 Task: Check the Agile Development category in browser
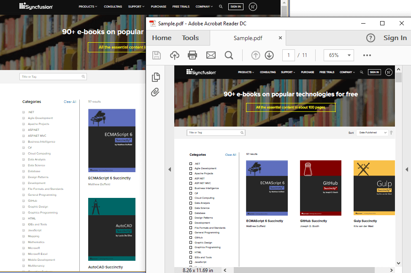pyautogui.click(x=24, y=118)
